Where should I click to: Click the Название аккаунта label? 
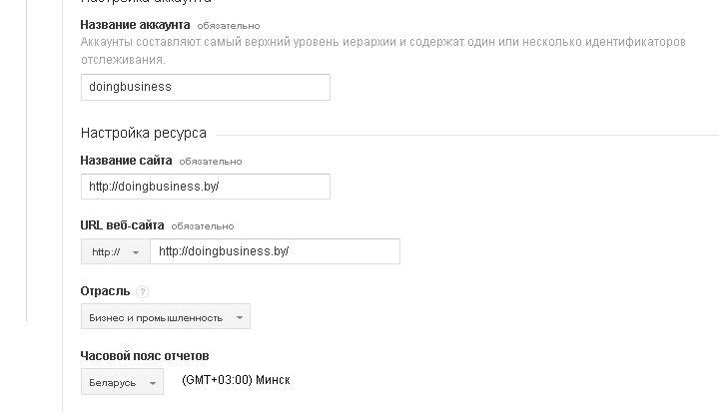pos(135,24)
